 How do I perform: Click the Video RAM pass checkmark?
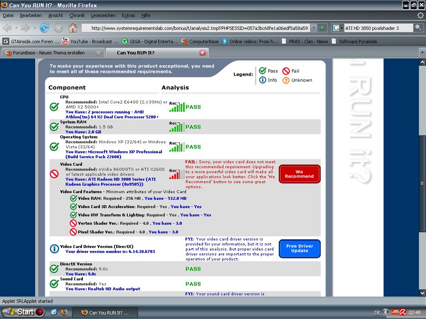coord(73,198)
